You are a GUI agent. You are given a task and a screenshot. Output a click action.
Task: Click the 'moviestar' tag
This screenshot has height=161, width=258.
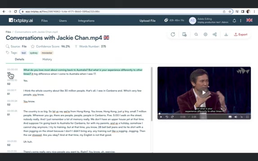(47, 53)
